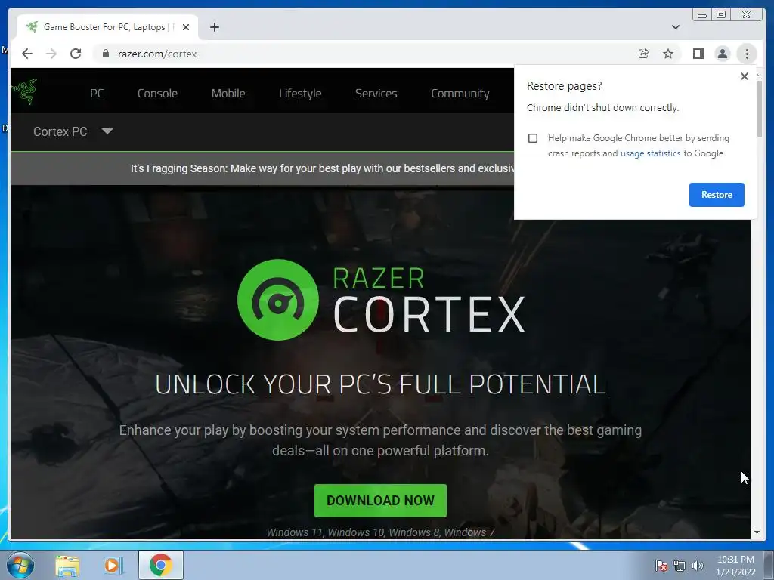Click the Show desktop taskbar strip

point(769,565)
